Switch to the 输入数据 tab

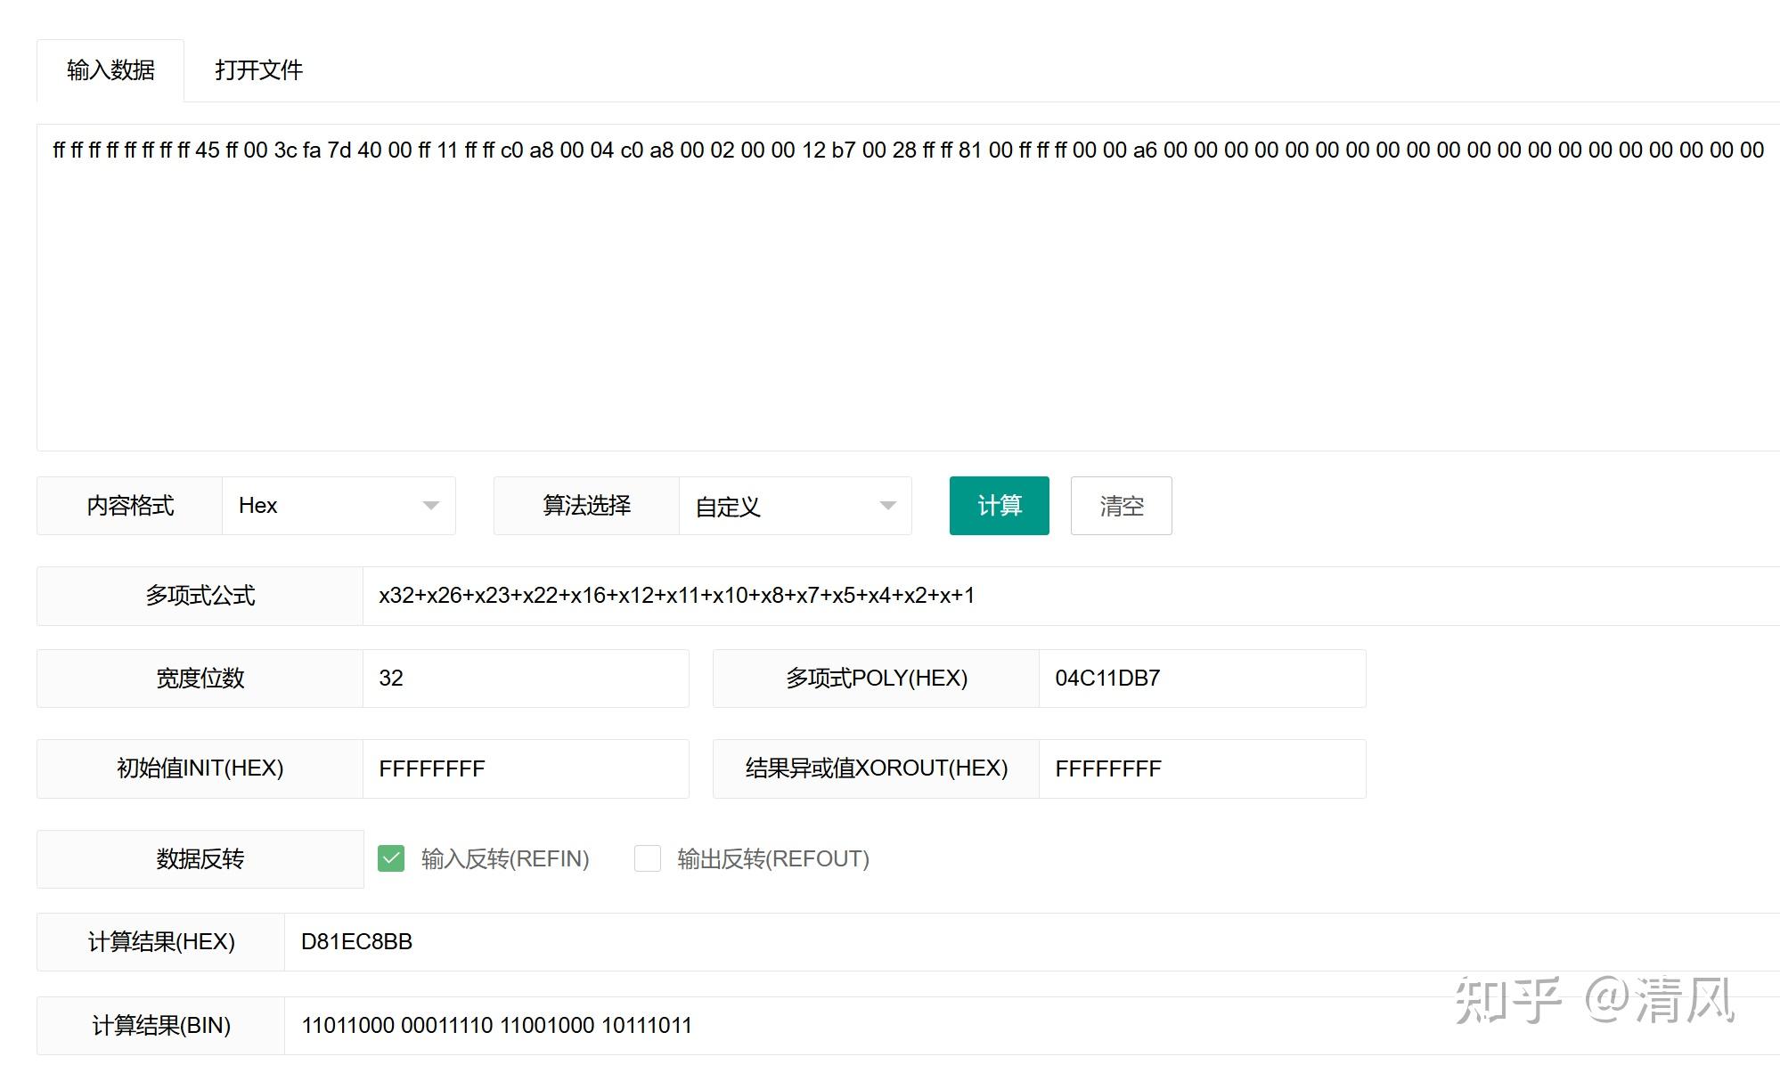tap(110, 69)
